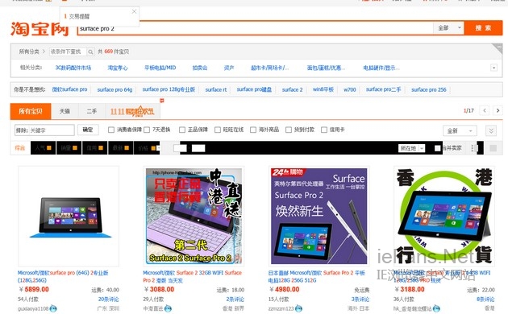Click Wangwang chat icon beside guxiaoya1108
Screen dimensions: 508x314
(53, 308)
